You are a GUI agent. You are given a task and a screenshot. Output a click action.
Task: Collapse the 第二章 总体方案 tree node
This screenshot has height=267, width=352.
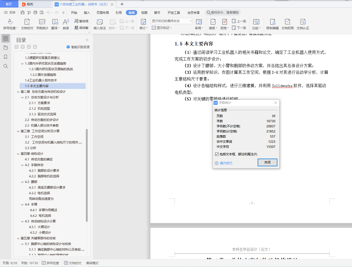click(18, 92)
